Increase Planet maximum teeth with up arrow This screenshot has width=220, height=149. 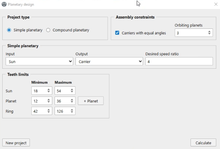72,99
